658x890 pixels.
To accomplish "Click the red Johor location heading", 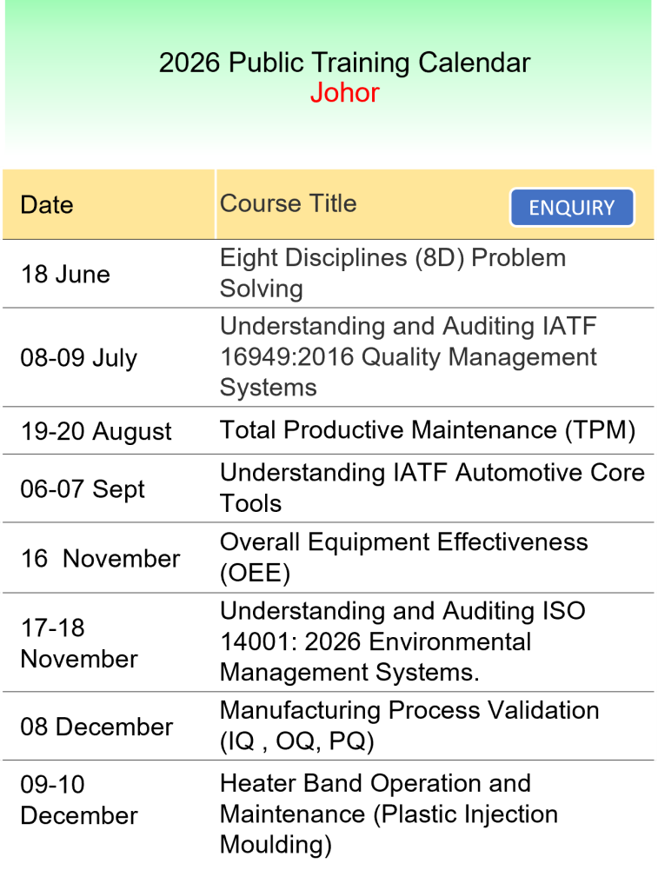I will tap(344, 92).
